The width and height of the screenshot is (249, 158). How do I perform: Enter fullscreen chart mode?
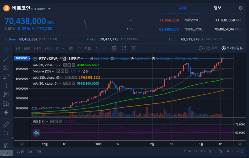point(124,48)
